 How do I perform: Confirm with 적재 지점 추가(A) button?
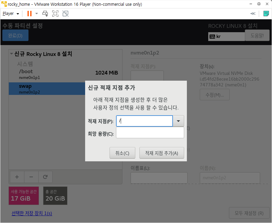pos(162,153)
